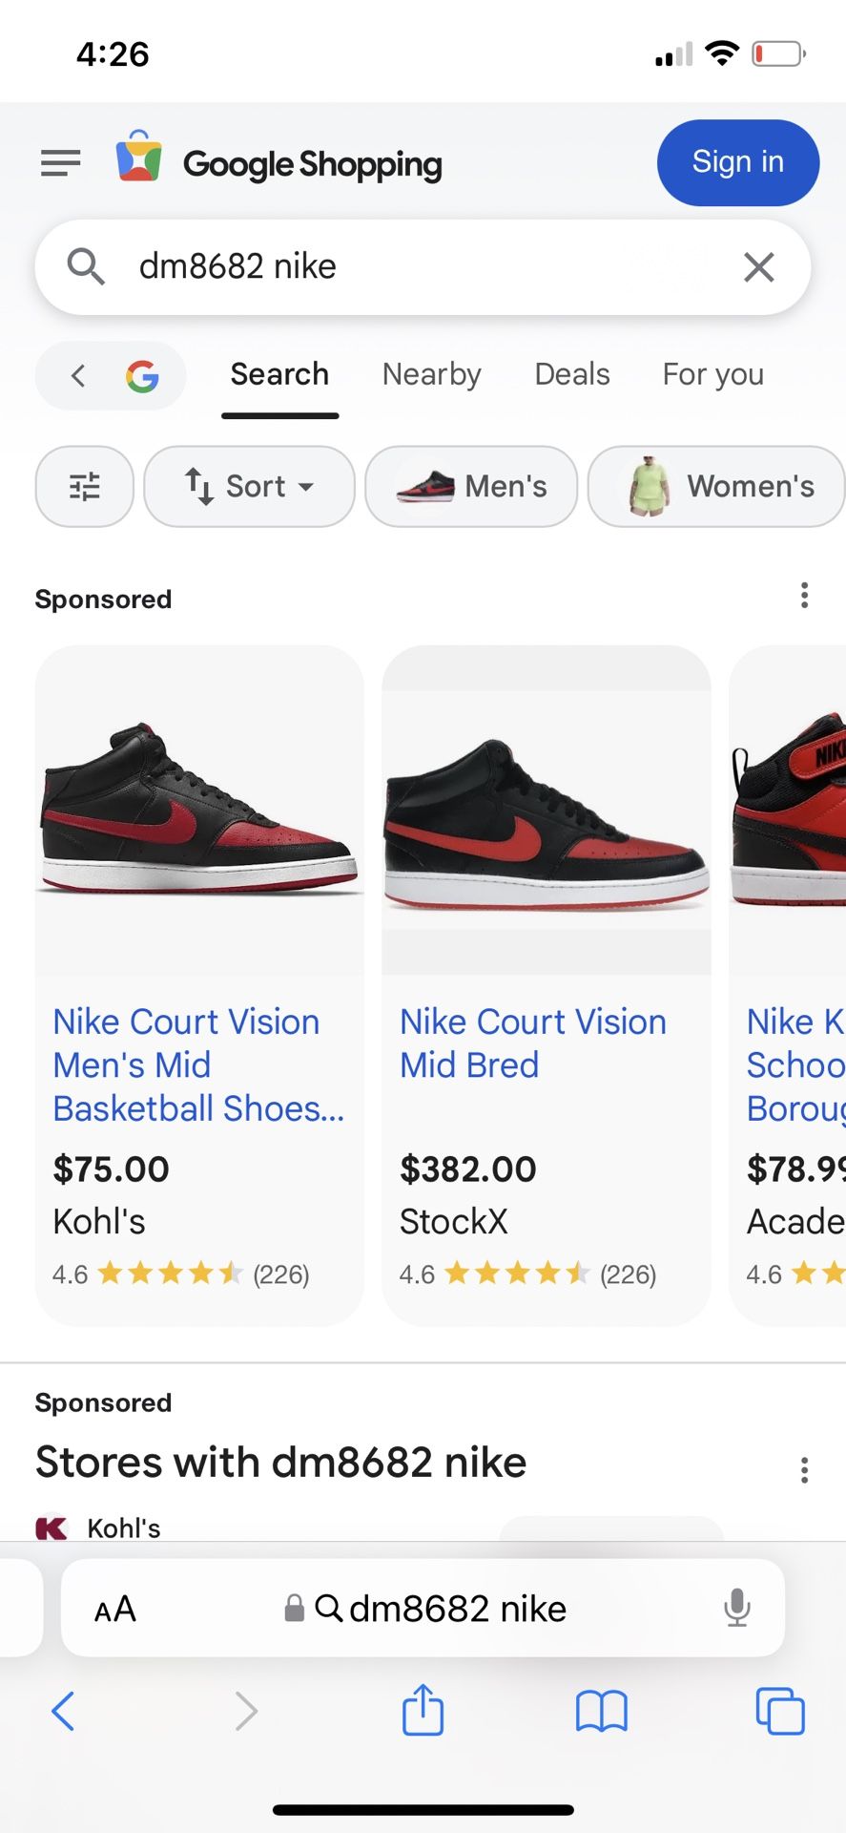The height and width of the screenshot is (1833, 846).
Task: Open Stores section three-dot menu
Action: click(x=804, y=1470)
